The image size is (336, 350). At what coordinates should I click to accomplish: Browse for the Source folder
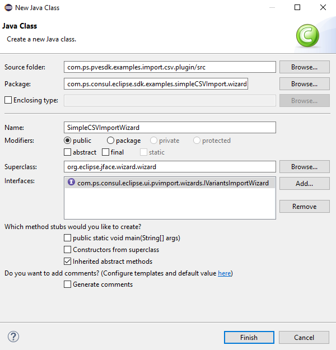click(304, 67)
